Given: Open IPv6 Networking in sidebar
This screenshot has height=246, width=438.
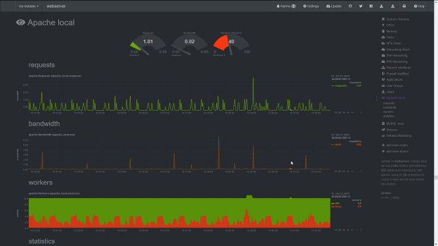Looking at the screenshot, I should (x=394, y=61).
